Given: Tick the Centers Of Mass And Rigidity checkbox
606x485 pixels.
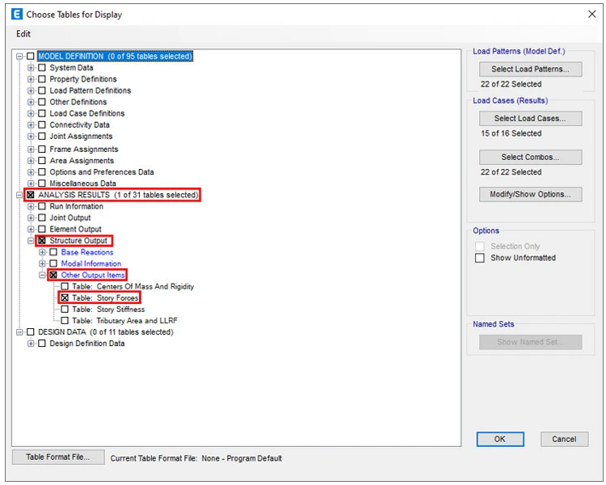Looking at the screenshot, I should (x=65, y=286).
